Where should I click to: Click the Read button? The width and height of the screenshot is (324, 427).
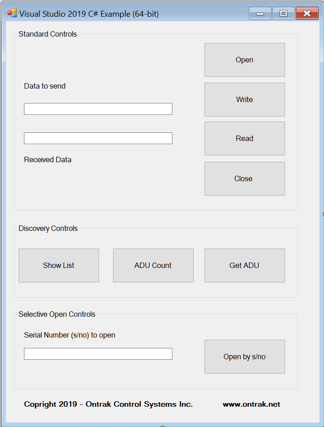click(244, 138)
